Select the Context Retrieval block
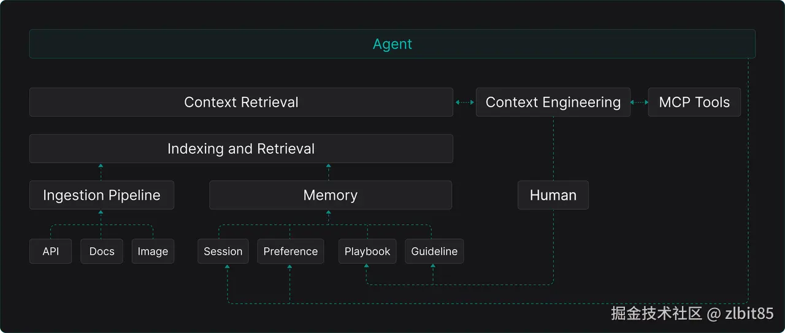This screenshot has width=785, height=333. pos(241,102)
